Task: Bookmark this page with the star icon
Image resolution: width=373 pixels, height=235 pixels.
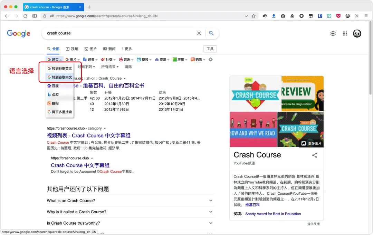Action: point(254,16)
